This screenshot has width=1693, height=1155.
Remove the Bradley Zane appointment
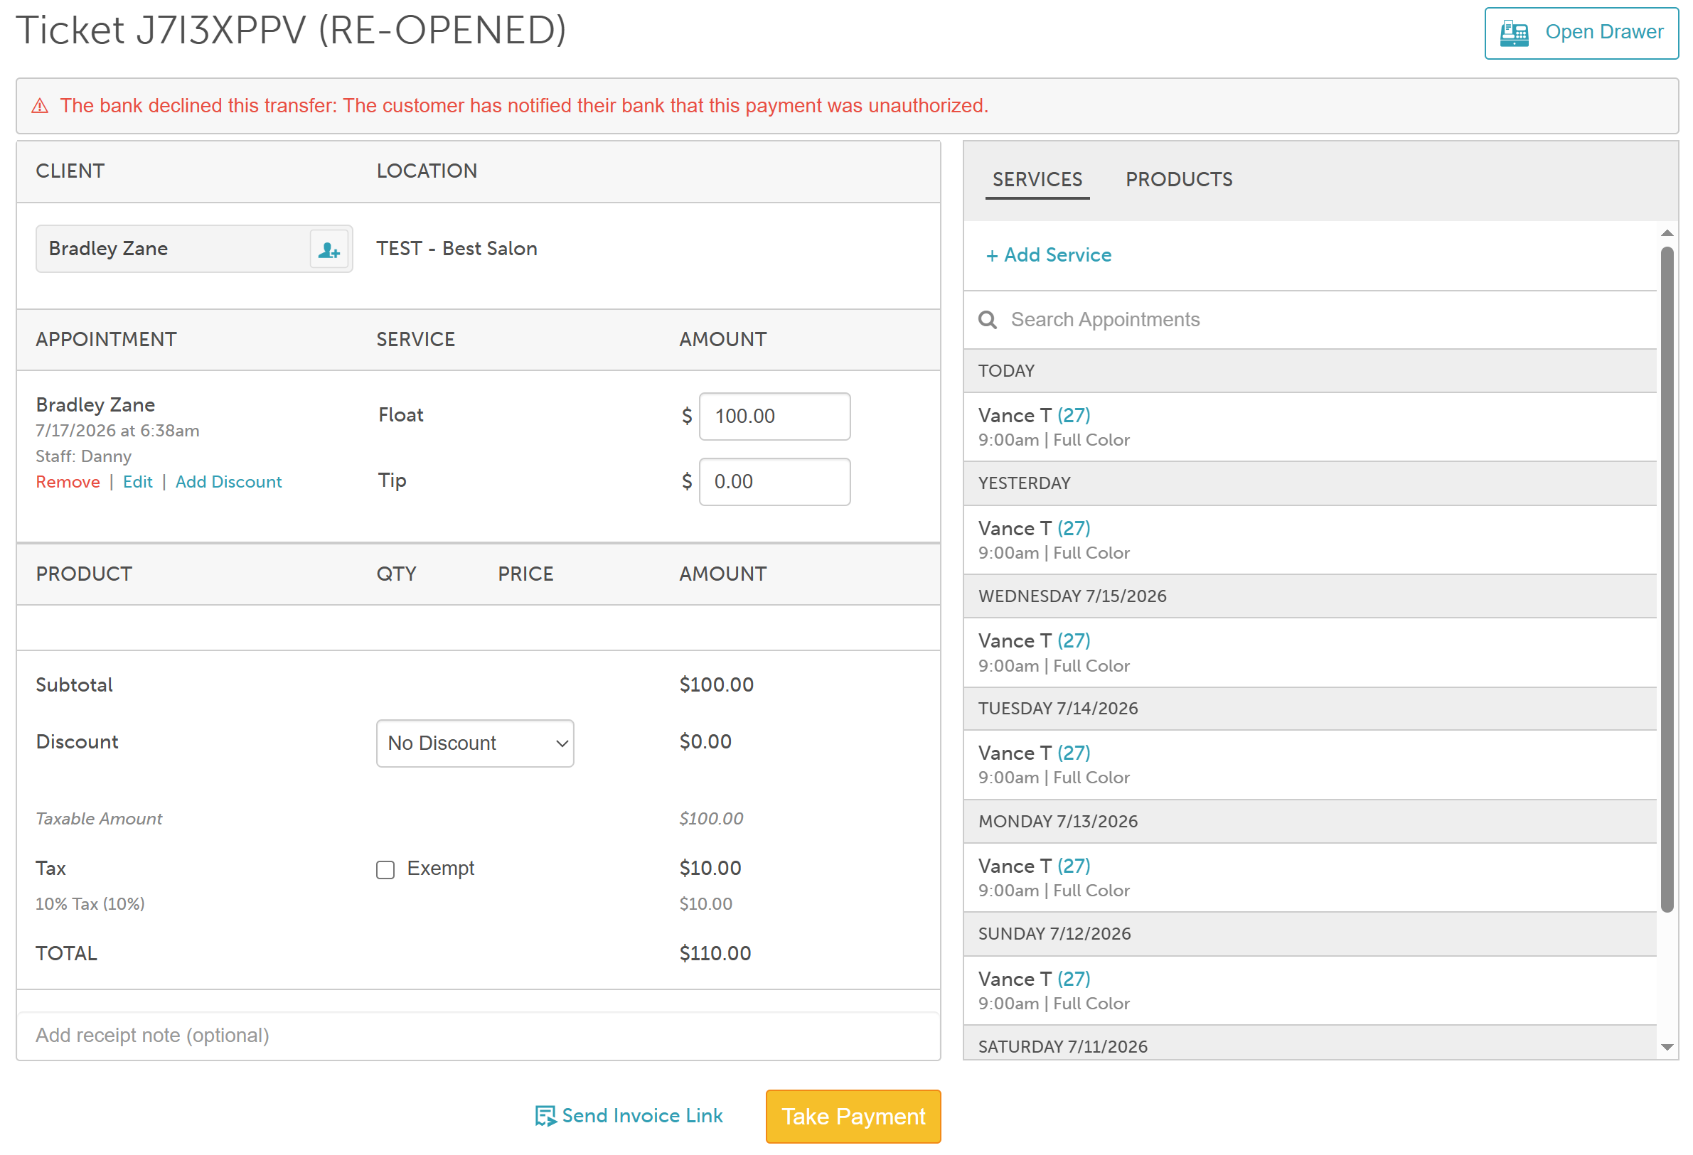[68, 482]
